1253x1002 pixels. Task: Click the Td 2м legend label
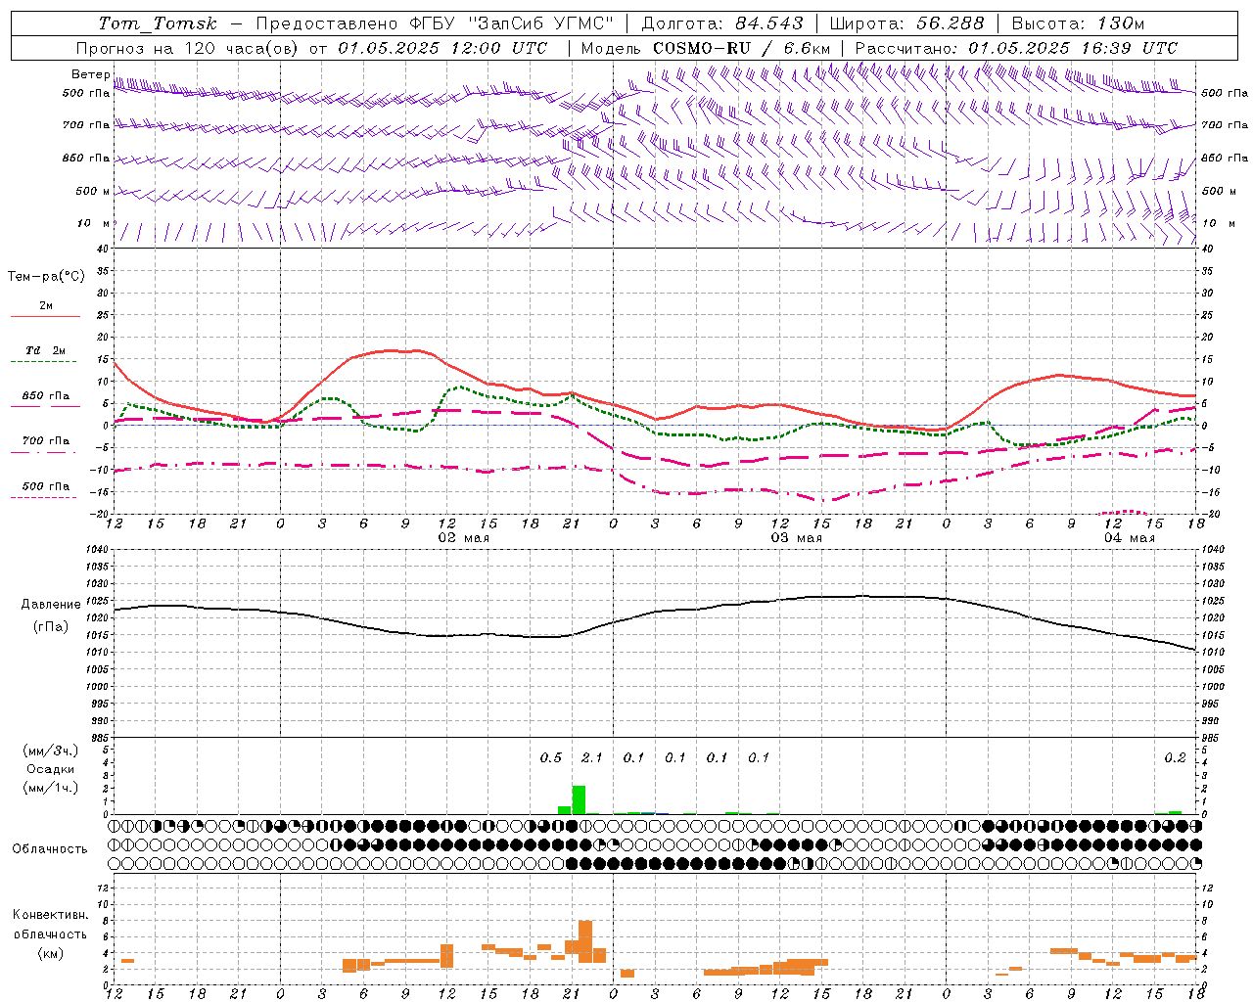click(x=46, y=350)
